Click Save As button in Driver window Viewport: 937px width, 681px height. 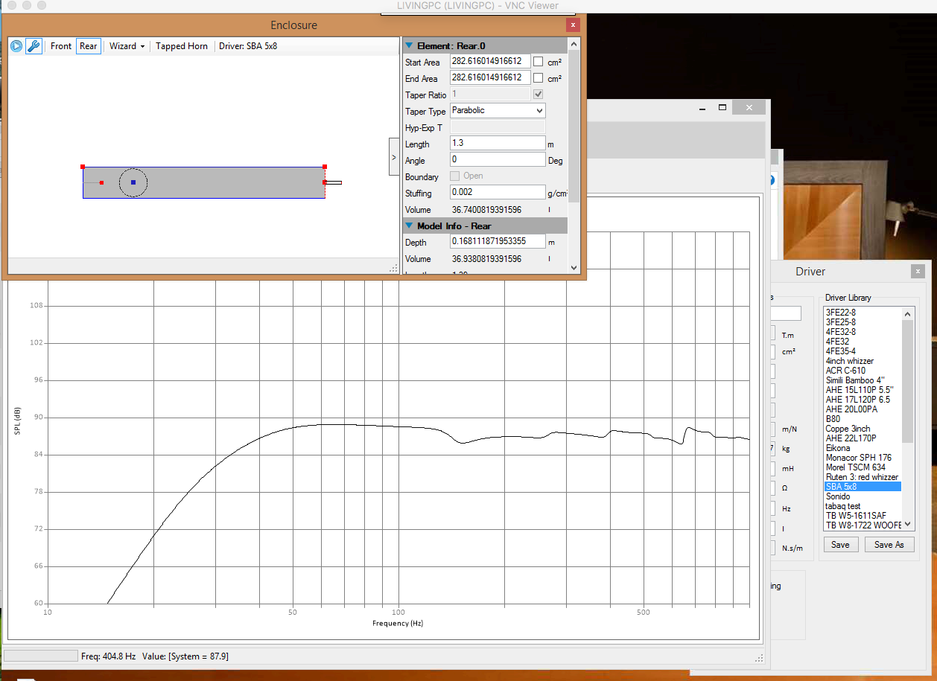[x=889, y=545]
